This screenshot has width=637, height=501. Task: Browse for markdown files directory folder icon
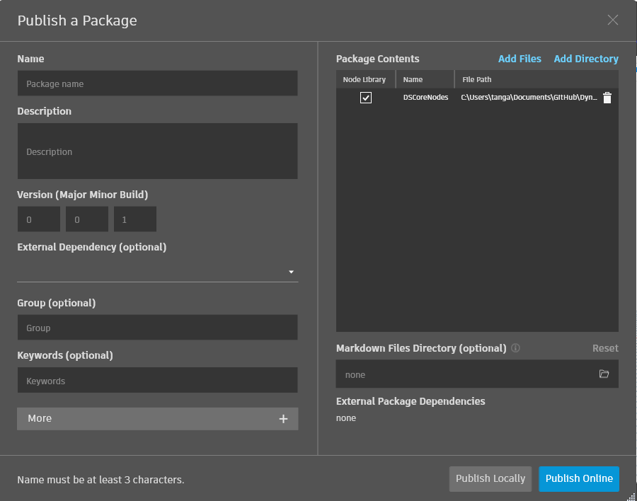(604, 374)
